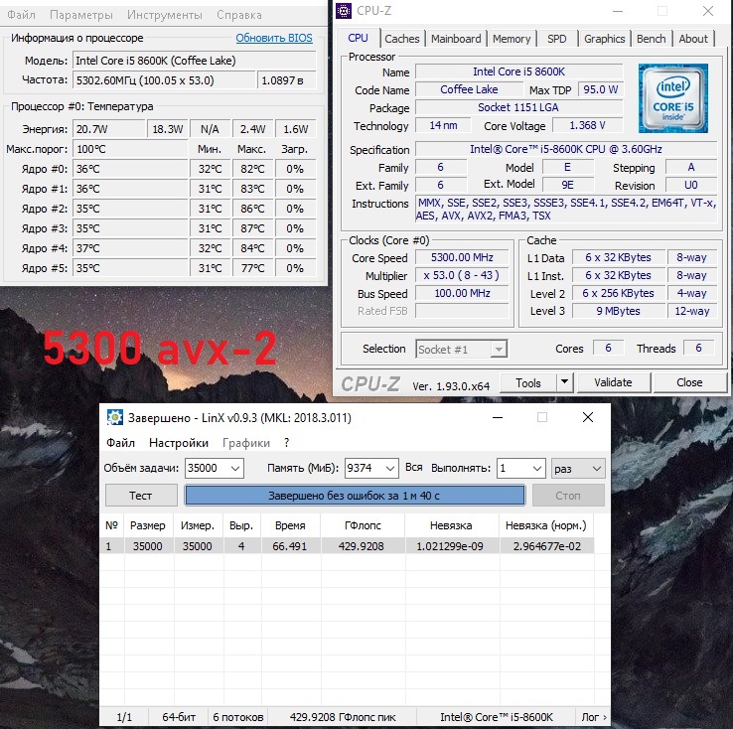733x729 pixels.
Task: Switch to the Mainboard tab in CPU-Z
Action: [x=456, y=39]
